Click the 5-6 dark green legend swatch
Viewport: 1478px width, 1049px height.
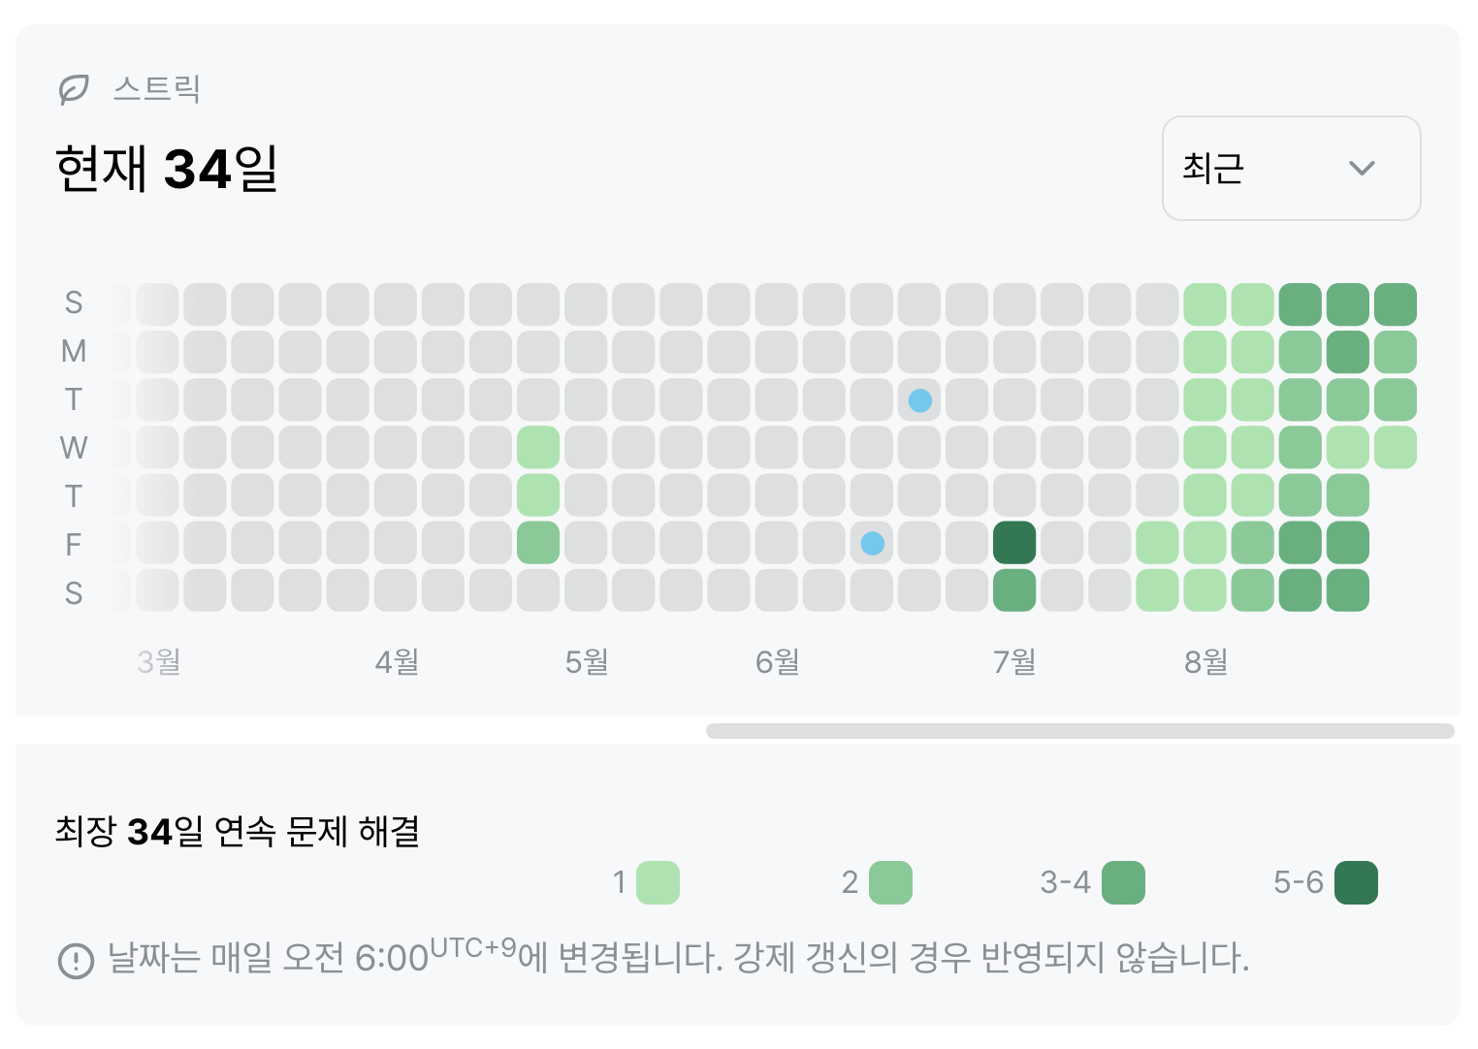1356,882
